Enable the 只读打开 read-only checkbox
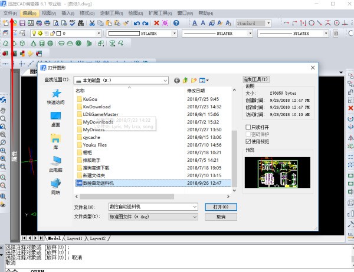The image size is (354, 272). 248,127
